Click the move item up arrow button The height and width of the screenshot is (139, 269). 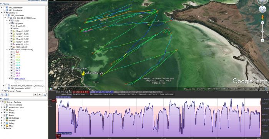35,94
